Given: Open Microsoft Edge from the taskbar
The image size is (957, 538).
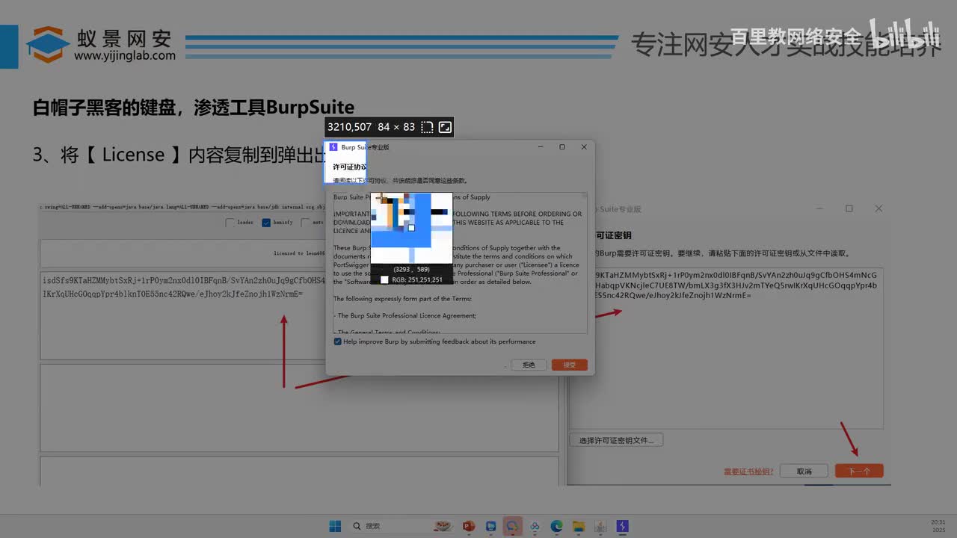Looking at the screenshot, I should (556, 526).
